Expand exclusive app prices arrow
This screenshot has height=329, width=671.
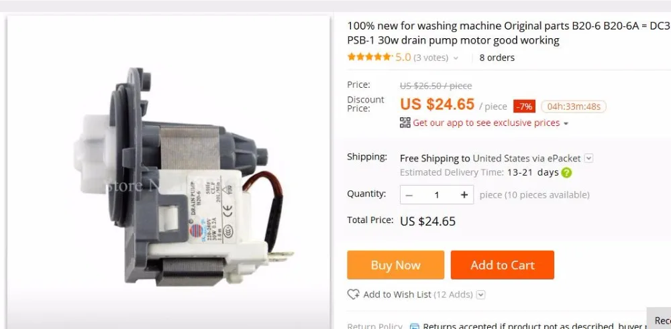(566, 123)
